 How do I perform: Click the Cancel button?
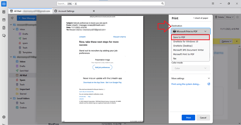pyautogui.click(x=203, y=118)
